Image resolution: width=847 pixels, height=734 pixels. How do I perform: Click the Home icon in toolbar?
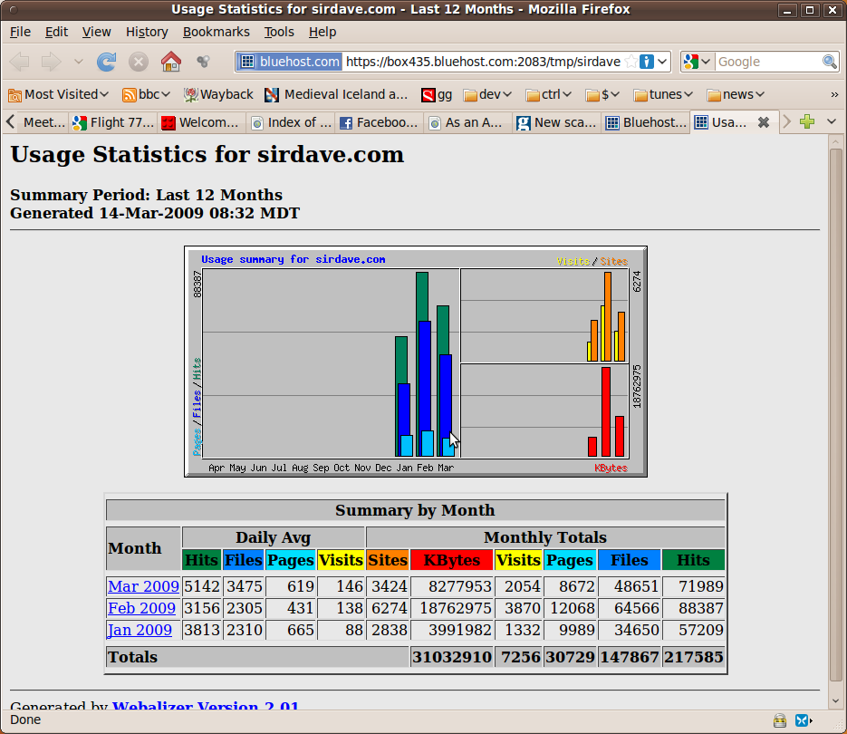point(170,62)
